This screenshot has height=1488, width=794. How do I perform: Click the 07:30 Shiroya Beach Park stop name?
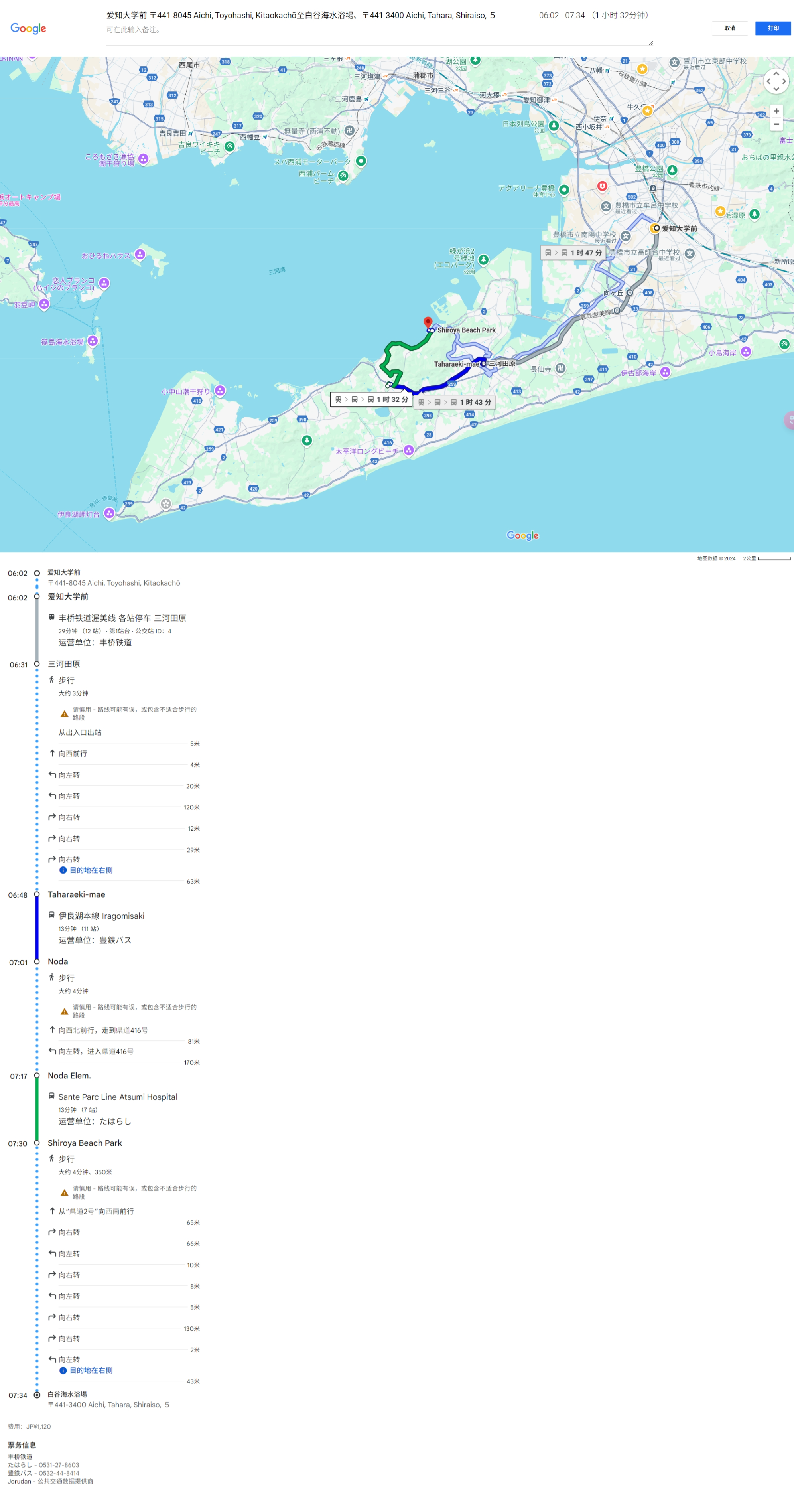pos(85,1143)
